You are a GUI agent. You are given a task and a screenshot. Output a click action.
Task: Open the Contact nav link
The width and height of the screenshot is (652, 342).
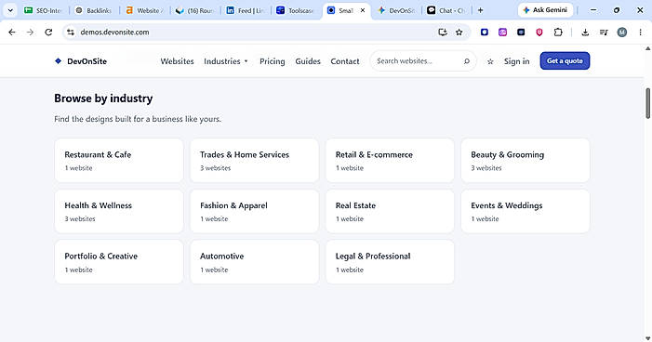coord(345,61)
